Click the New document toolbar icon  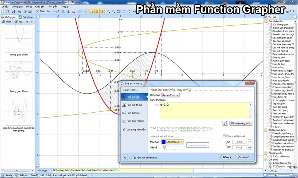[x=3, y=12]
